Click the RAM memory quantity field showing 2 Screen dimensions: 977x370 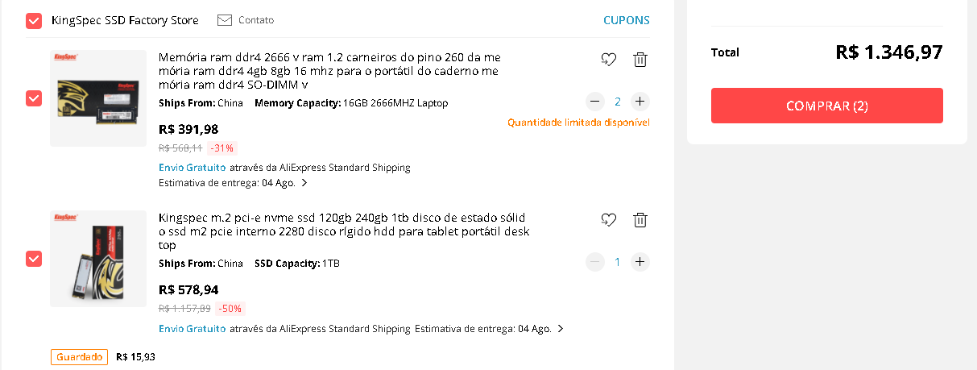pos(618,102)
